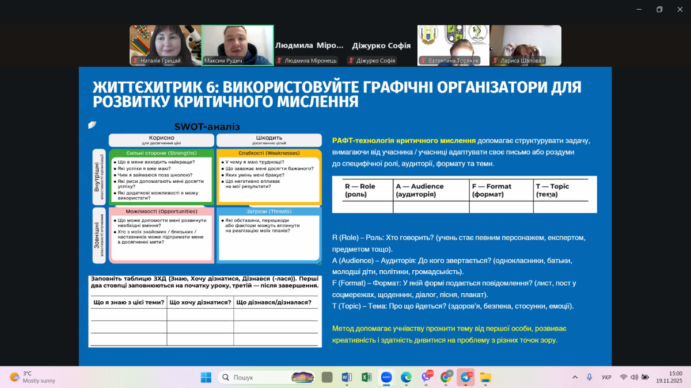
Task: Select Лариса Шаповал's participant video tile
Action: click(525, 45)
